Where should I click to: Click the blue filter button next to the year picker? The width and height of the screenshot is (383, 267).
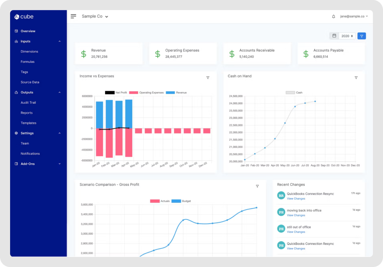(x=361, y=36)
